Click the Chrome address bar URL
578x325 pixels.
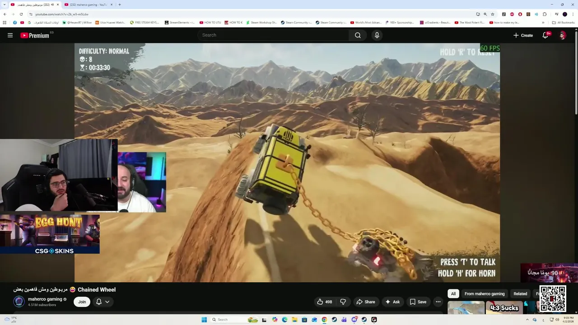[62, 14]
